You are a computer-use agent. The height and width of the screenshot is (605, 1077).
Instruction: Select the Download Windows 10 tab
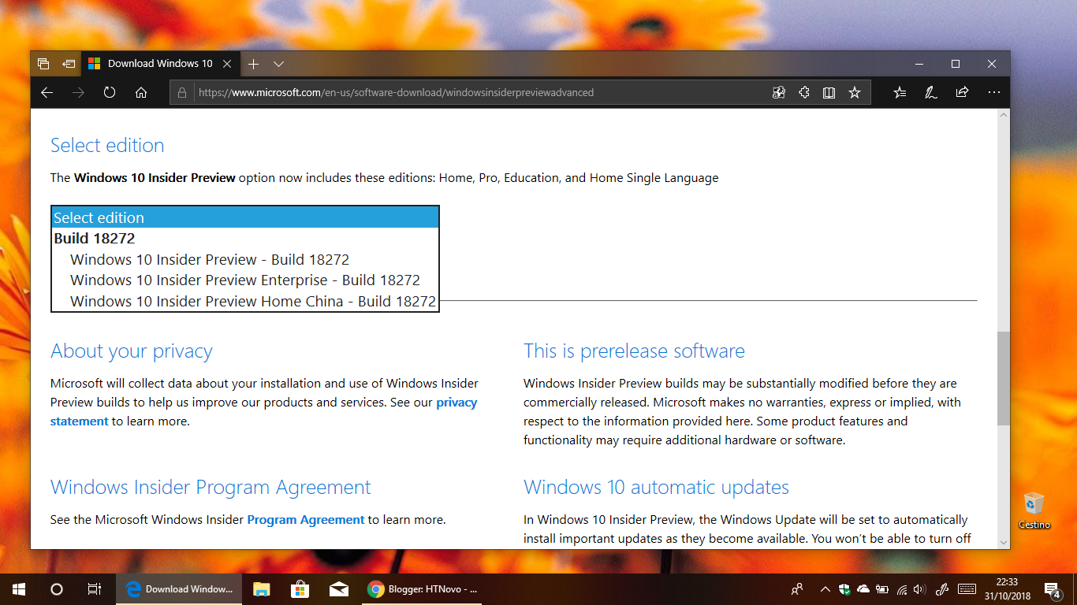160,64
